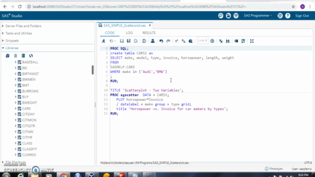The image size is (315, 177).
Task: Select the CITIDAY table
Action: point(29,114)
